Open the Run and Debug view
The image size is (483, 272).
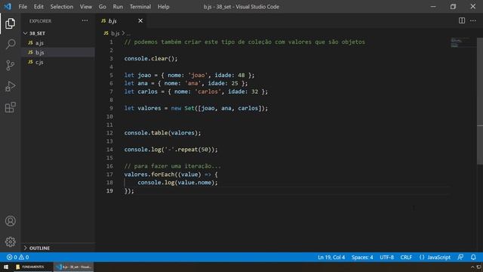[10, 86]
